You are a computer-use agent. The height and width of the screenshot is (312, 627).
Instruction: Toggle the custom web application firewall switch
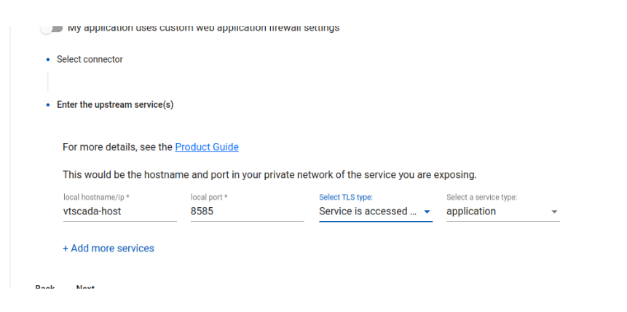pyautogui.click(x=51, y=28)
